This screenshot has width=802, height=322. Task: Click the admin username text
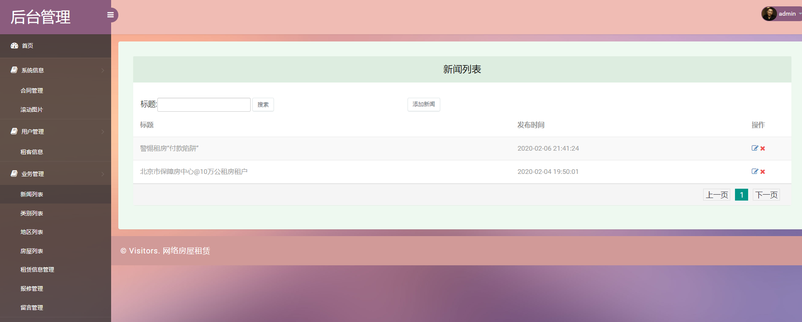[787, 14]
